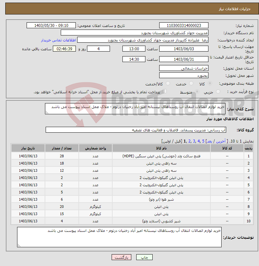Click the تعداد / مقدار column header
259x266 pixels.
[x=62, y=148]
